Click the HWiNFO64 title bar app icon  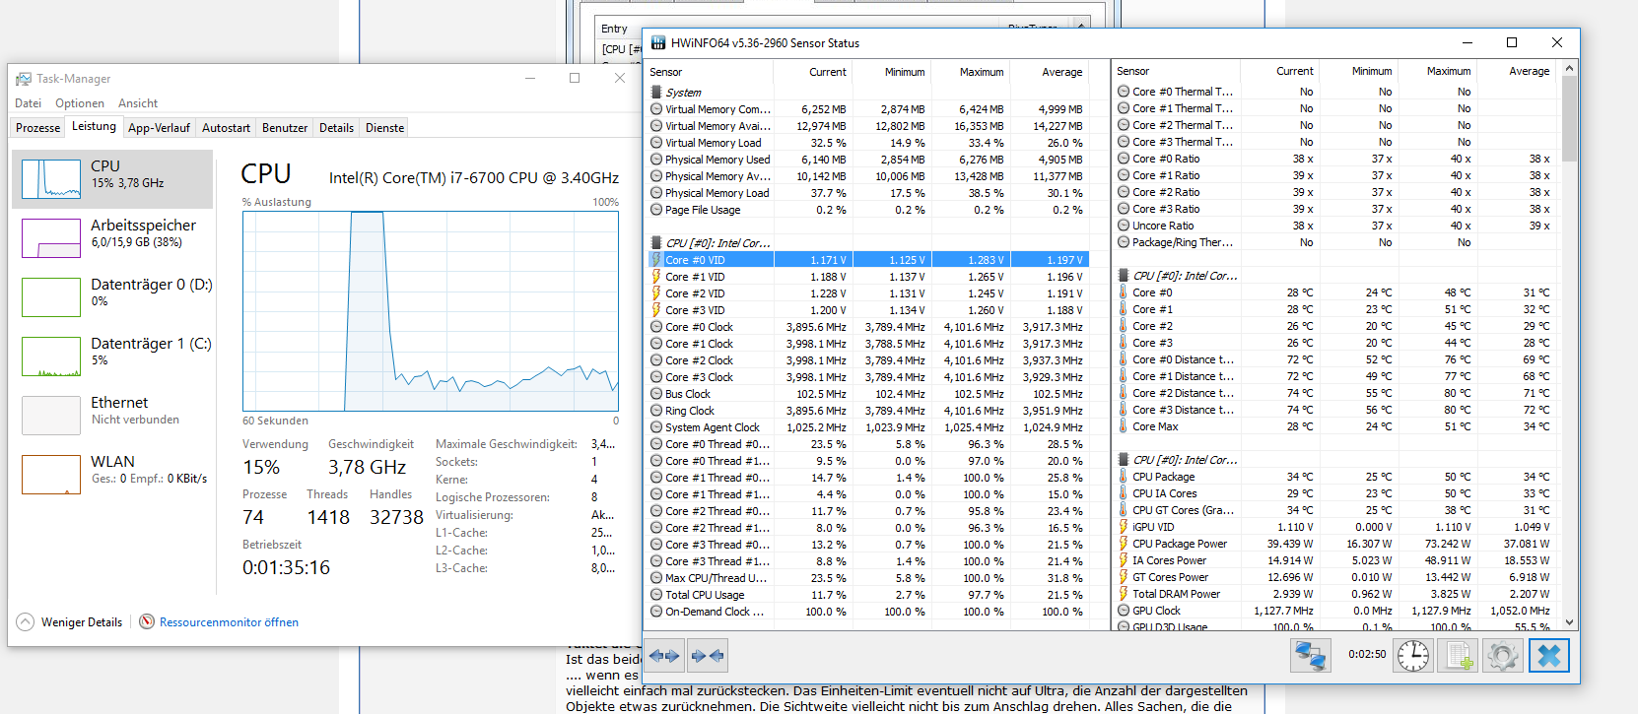pos(657,42)
